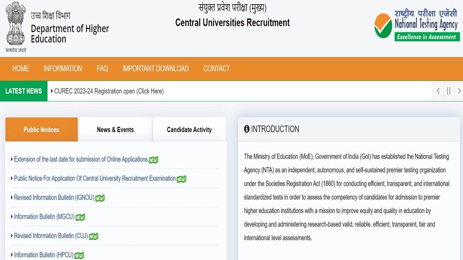This screenshot has width=463, height=260.
Task: Click the Introduction info icon
Action: pos(247,129)
